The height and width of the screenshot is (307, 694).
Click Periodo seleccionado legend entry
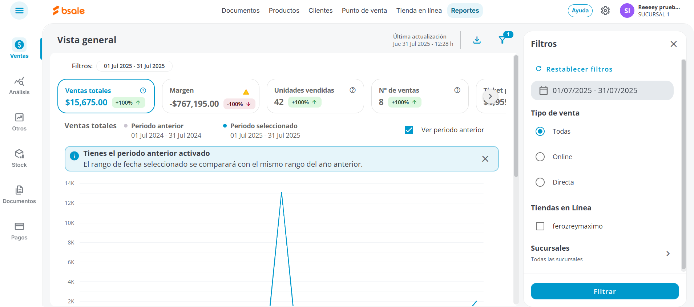pyautogui.click(x=262, y=130)
